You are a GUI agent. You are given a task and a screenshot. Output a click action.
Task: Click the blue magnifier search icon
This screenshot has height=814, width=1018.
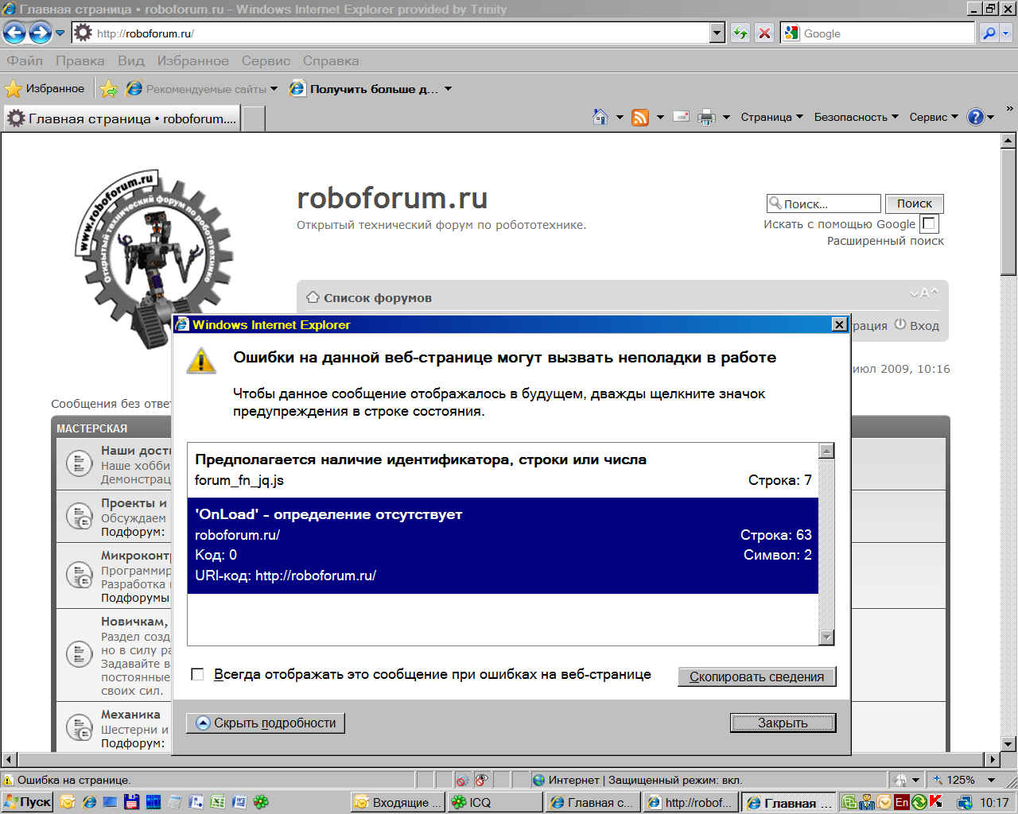coord(989,33)
